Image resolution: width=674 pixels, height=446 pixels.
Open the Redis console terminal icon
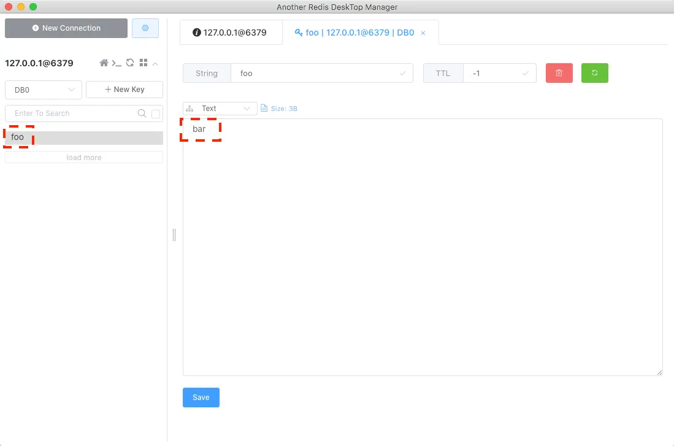click(117, 63)
